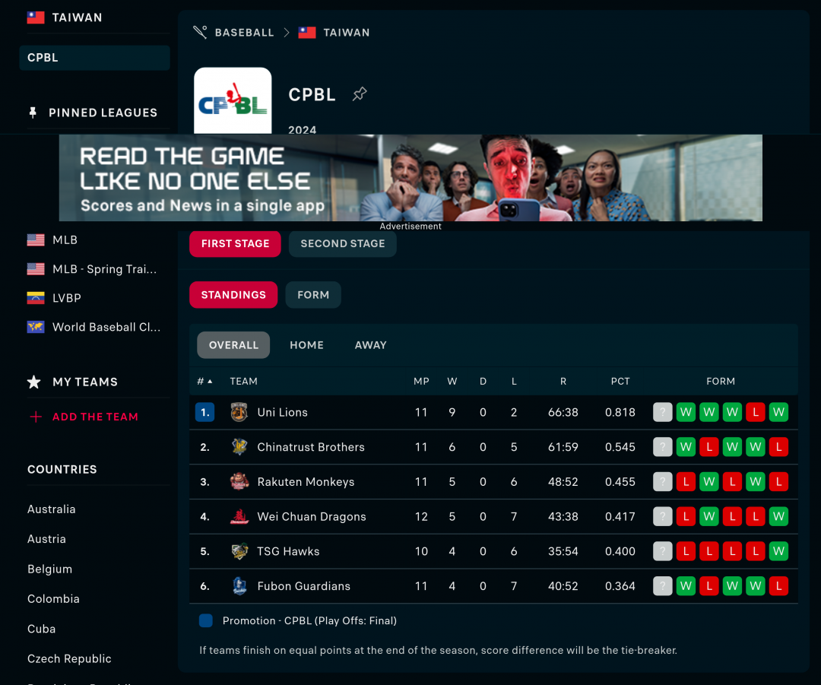Viewport: 821px width, 685px height.
Task: Click the Rakuten Monkeys team logo
Action: click(x=239, y=482)
